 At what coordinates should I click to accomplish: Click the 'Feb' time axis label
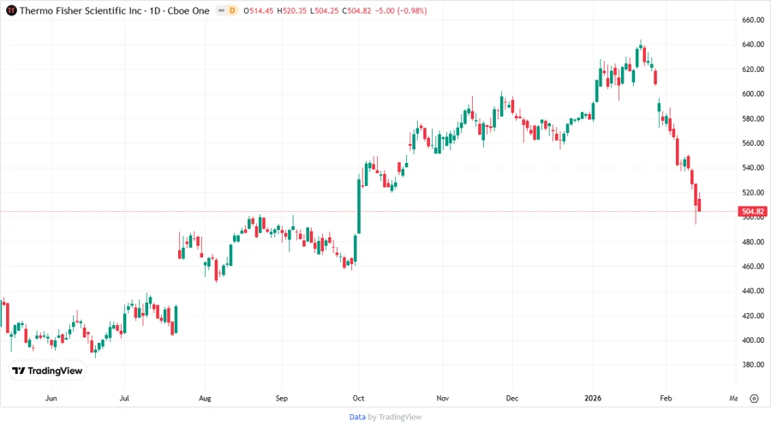[x=666, y=398]
